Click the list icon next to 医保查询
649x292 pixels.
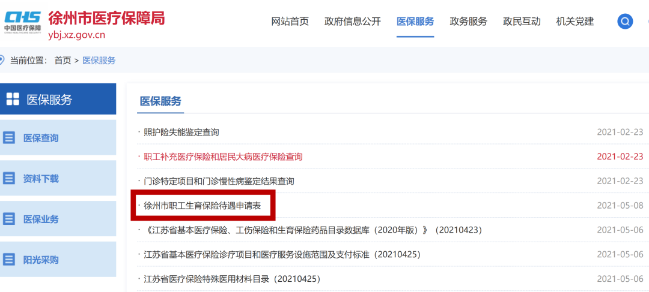coord(9,138)
